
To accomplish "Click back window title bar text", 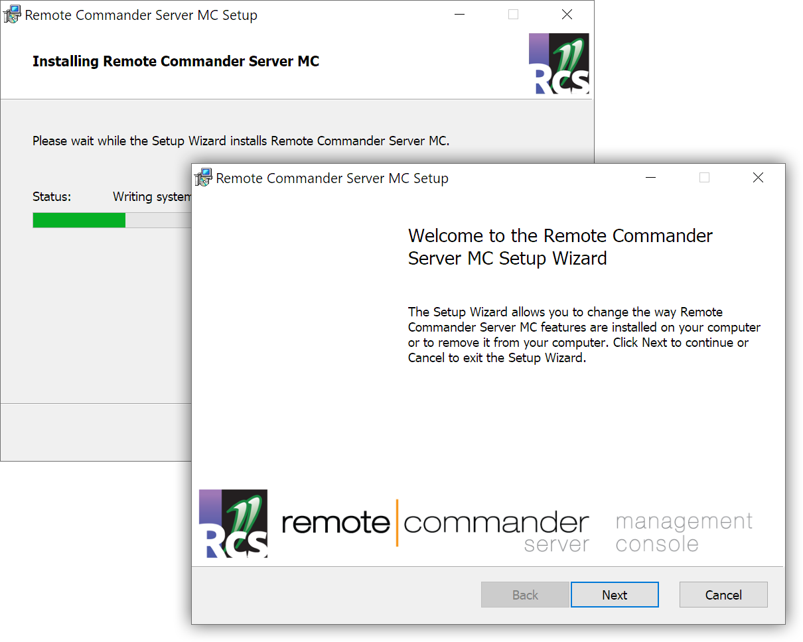I will pyautogui.click(x=141, y=15).
